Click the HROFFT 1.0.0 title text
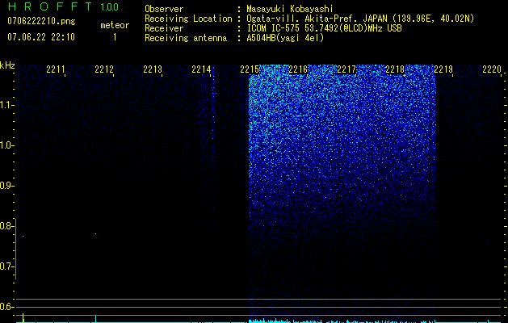The width and height of the screenshot is (508, 323). pyautogui.click(x=63, y=6)
